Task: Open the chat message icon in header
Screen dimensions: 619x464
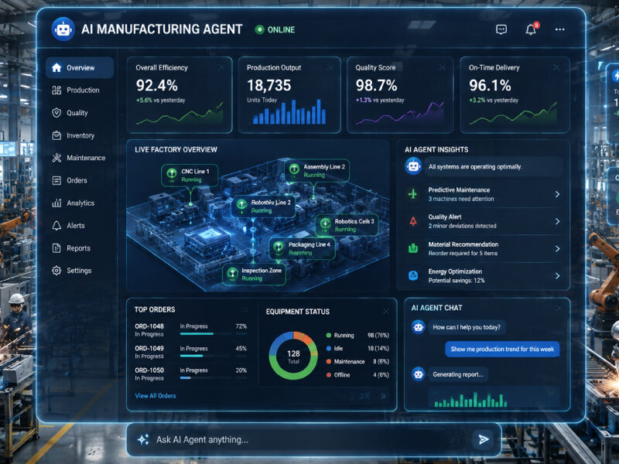Action: point(501,29)
